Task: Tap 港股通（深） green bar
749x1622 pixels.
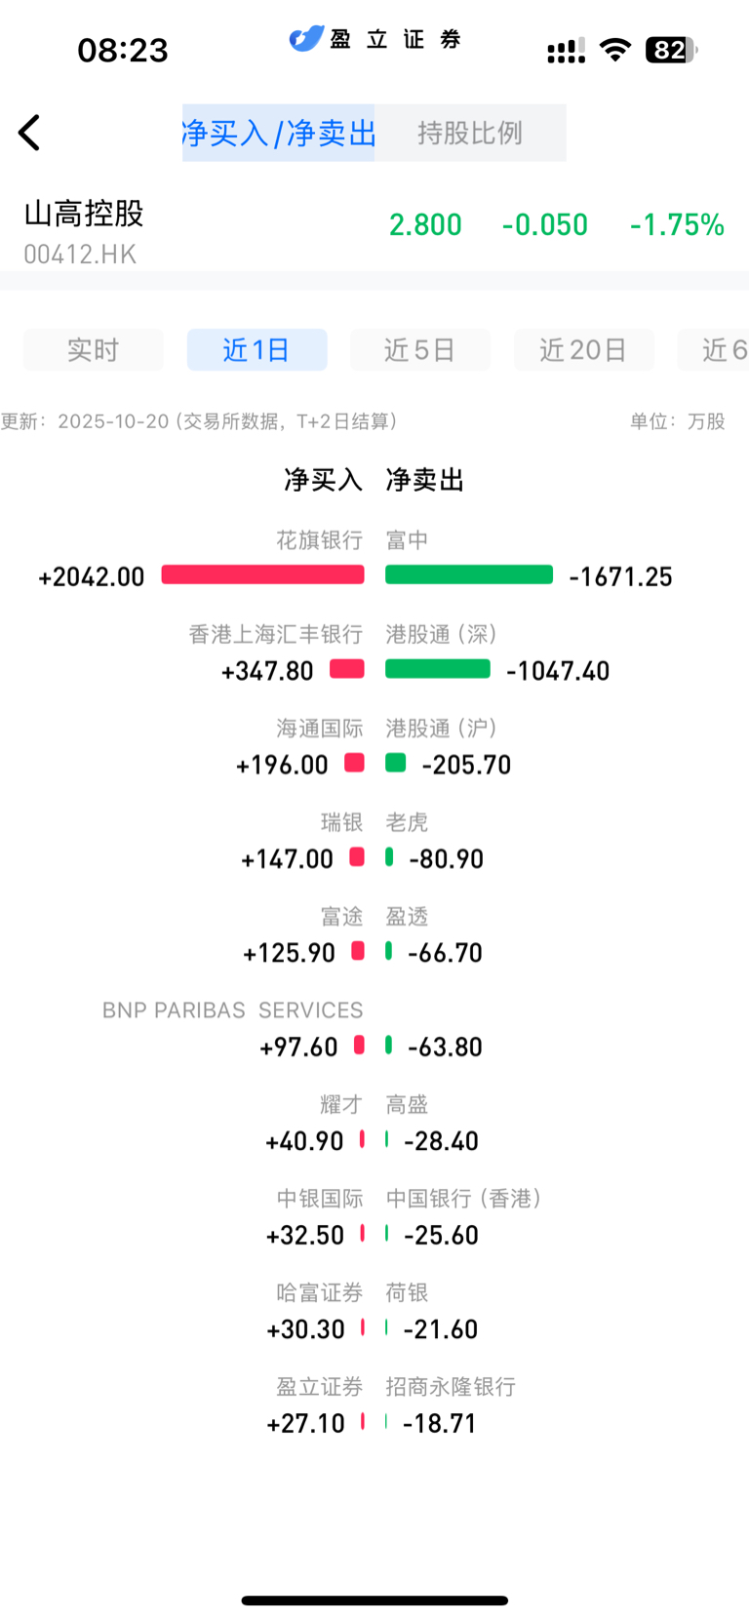Action: [438, 668]
